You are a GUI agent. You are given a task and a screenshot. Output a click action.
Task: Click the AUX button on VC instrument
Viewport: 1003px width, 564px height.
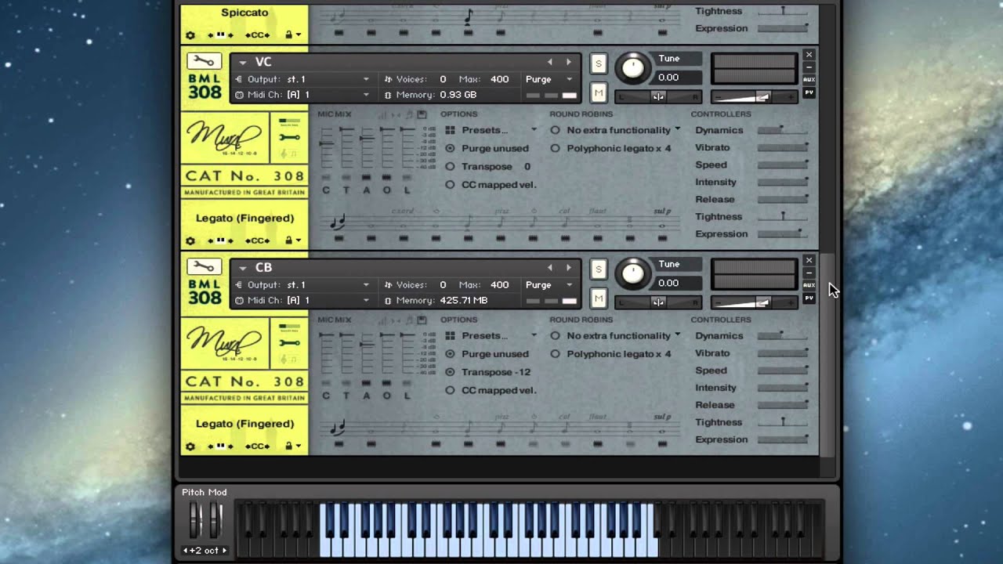(809, 80)
